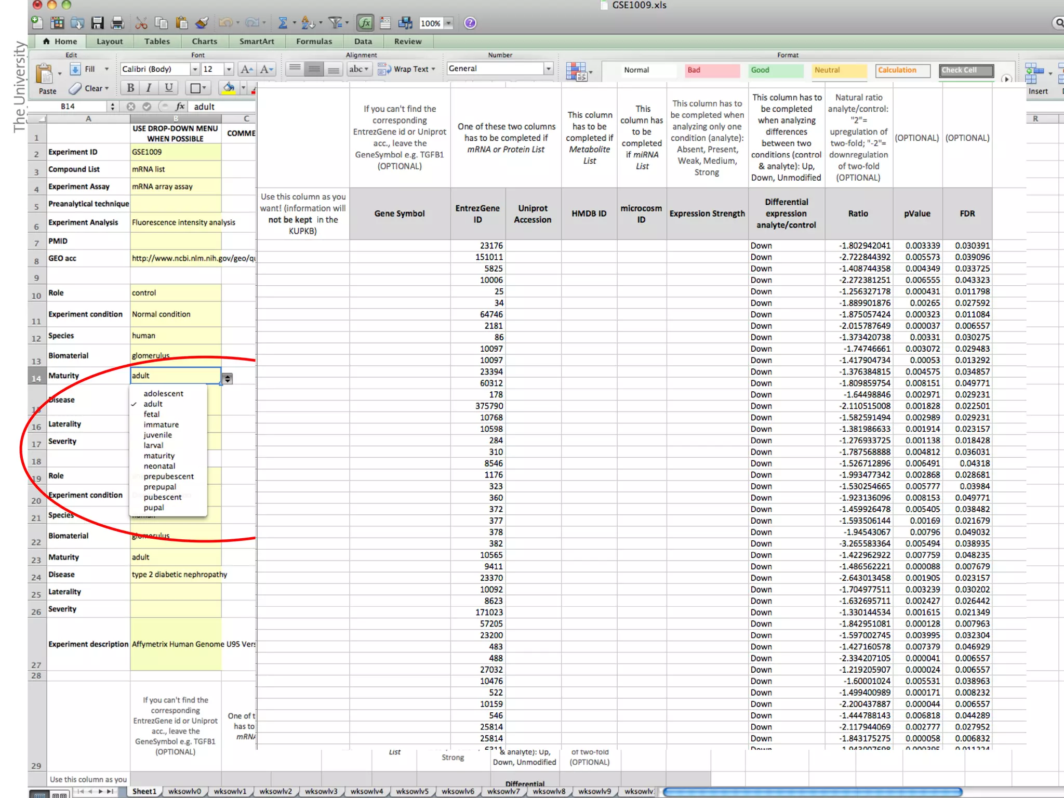Click the Print icon
This screenshot has width=1064, height=798.
click(117, 23)
